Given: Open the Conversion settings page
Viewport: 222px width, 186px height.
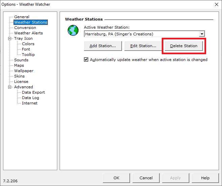Looking at the screenshot, I should (25, 28).
